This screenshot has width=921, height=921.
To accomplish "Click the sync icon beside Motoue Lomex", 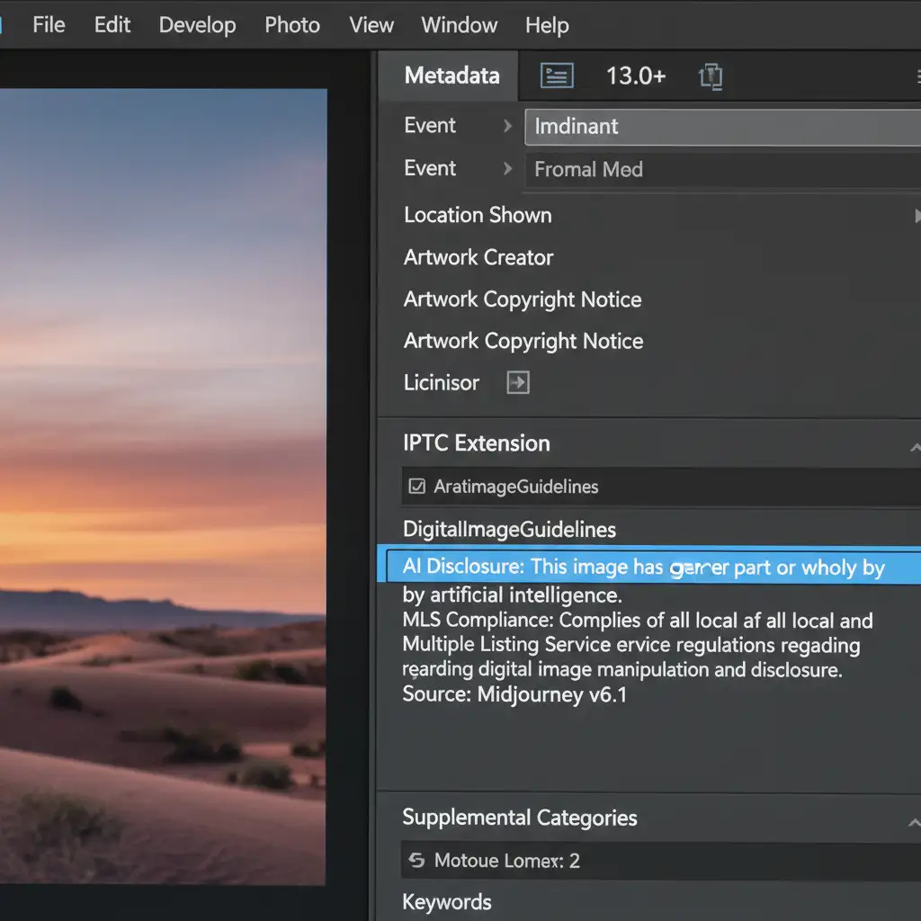I will [x=416, y=861].
